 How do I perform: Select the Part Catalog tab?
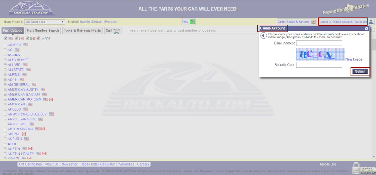(x=13, y=30)
